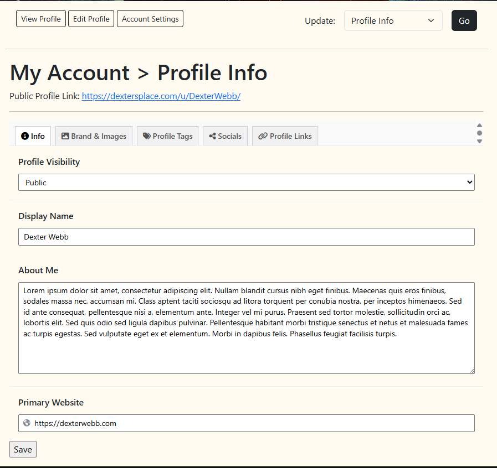Click the info circle icon on Info tab
The height and width of the screenshot is (468, 497).
coord(25,136)
